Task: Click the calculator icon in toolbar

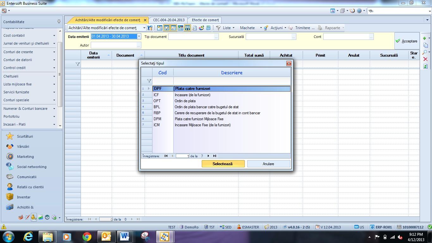Action: (x=208, y=28)
